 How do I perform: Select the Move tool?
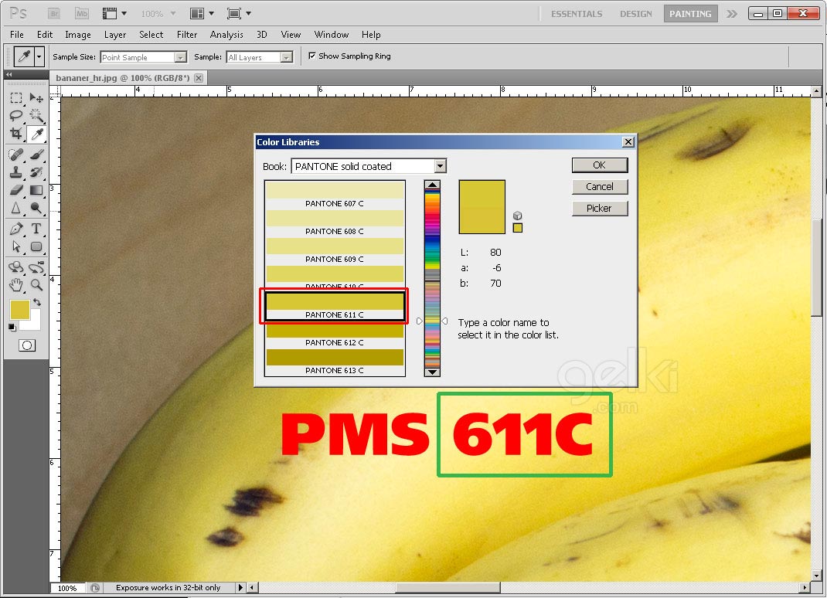[36, 98]
